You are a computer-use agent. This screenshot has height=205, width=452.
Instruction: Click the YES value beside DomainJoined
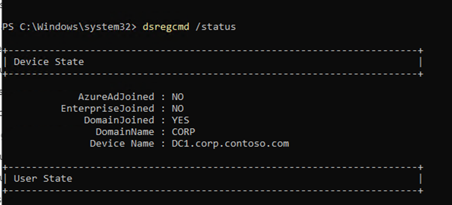click(x=180, y=120)
